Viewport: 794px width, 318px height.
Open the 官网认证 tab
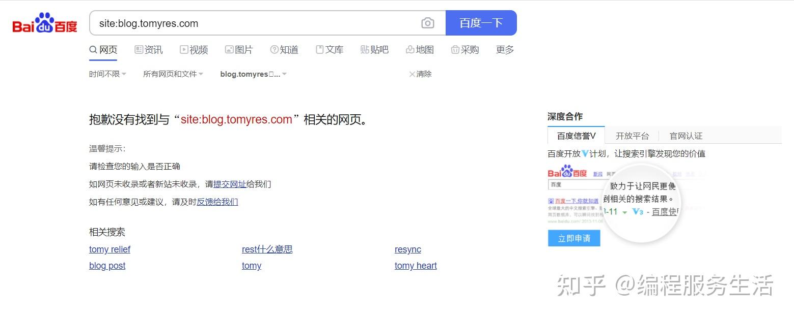(686, 136)
